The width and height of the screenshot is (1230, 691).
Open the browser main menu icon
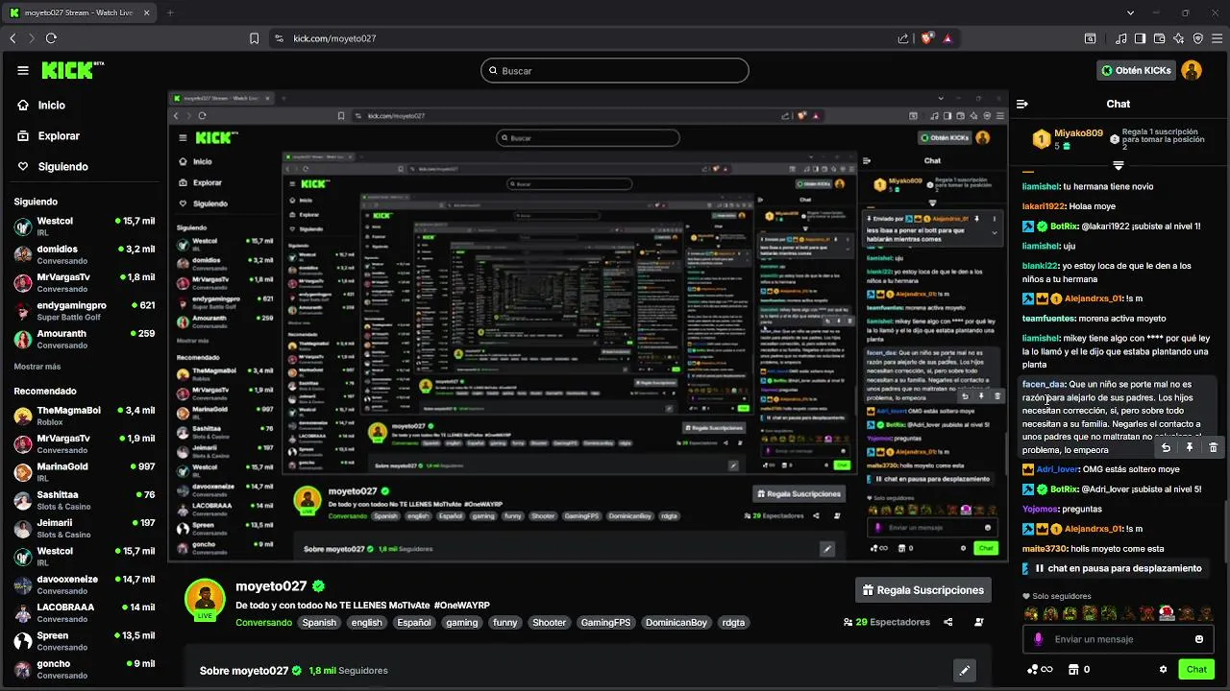click(x=1218, y=38)
